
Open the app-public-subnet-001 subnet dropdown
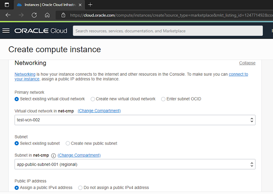135,164
